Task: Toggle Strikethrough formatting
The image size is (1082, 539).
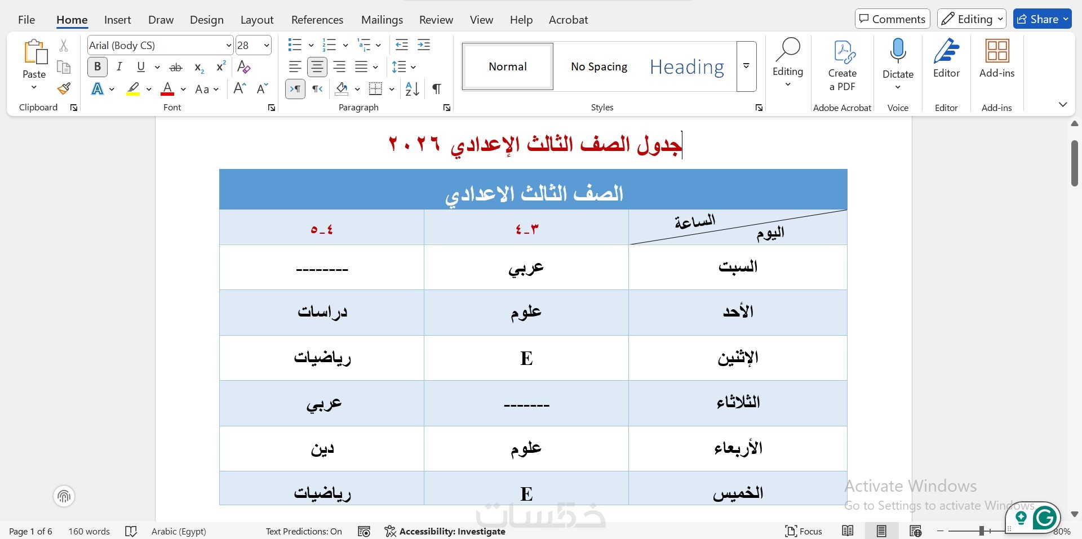Action: 176,67
